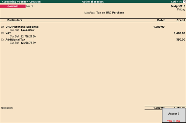Click the Ctrl + M shortcut label
This screenshot has width=186, height=123.
[176, 2]
